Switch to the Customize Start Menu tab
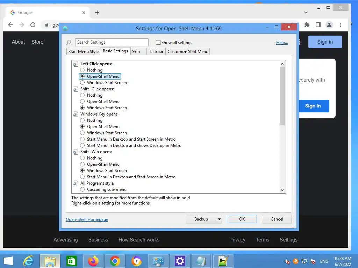Viewport: 358px width, 268px height. [188, 52]
